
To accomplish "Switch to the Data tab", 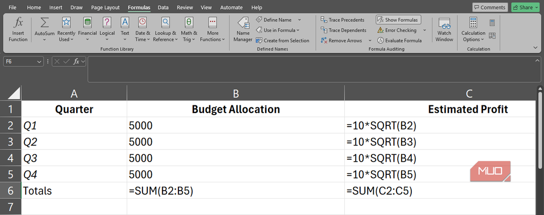I will tap(163, 7).
